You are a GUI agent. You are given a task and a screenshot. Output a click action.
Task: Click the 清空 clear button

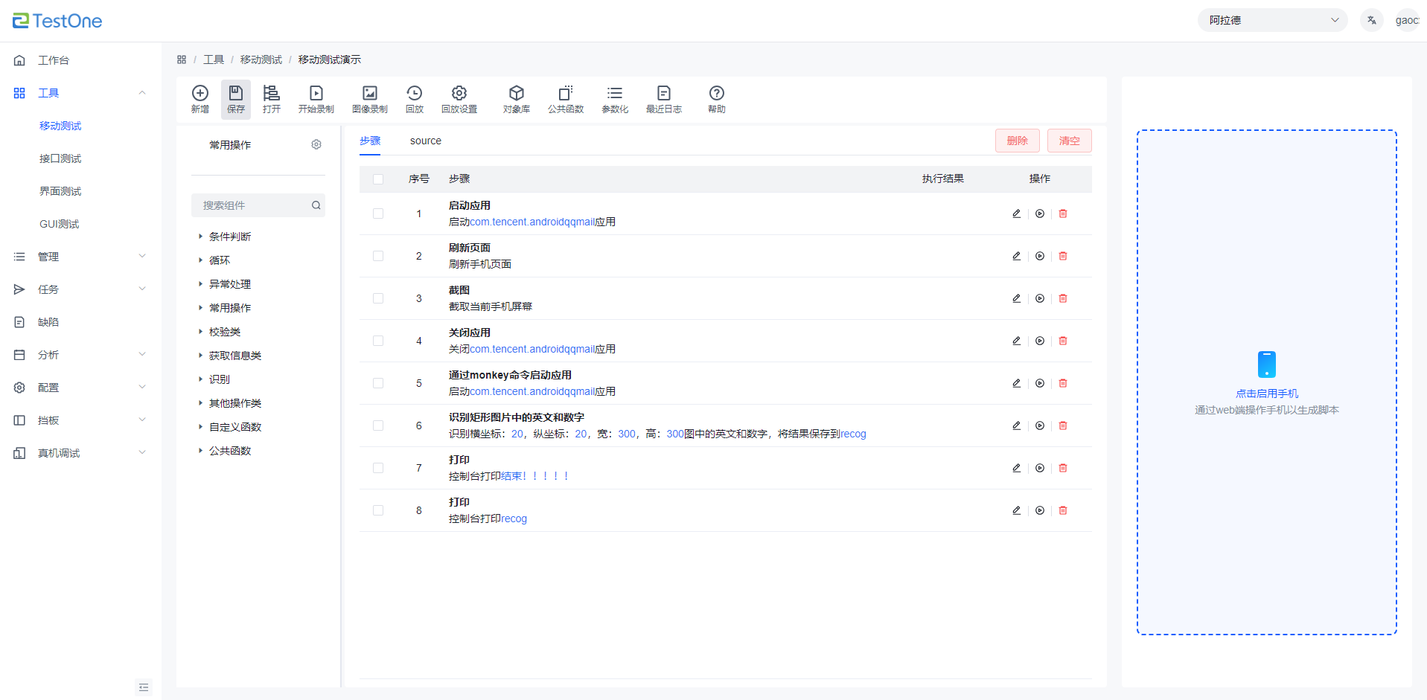tap(1069, 141)
